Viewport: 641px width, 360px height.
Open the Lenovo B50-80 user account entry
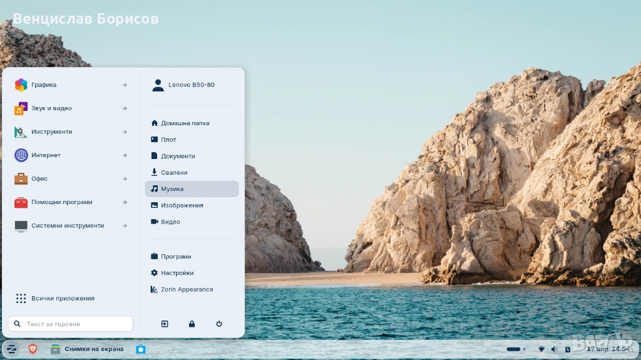[x=191, y=85]
